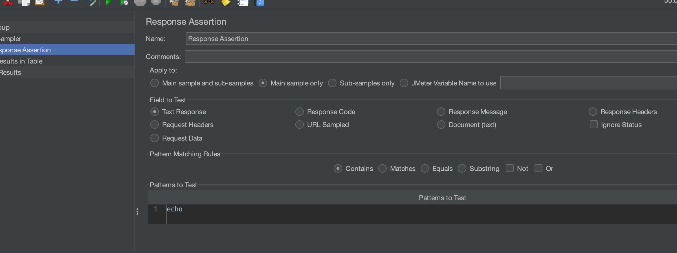The height and width of the screenshot is (253, 677).
Task: Click the JMeter variable name text field
Action: (x=588, y=83)
